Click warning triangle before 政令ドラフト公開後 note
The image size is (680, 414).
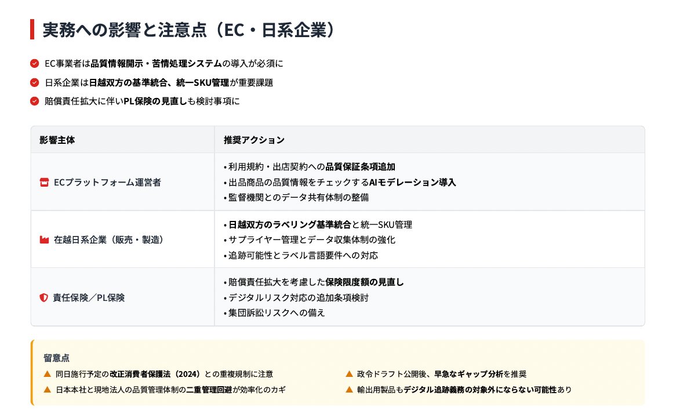click(350, 374)
